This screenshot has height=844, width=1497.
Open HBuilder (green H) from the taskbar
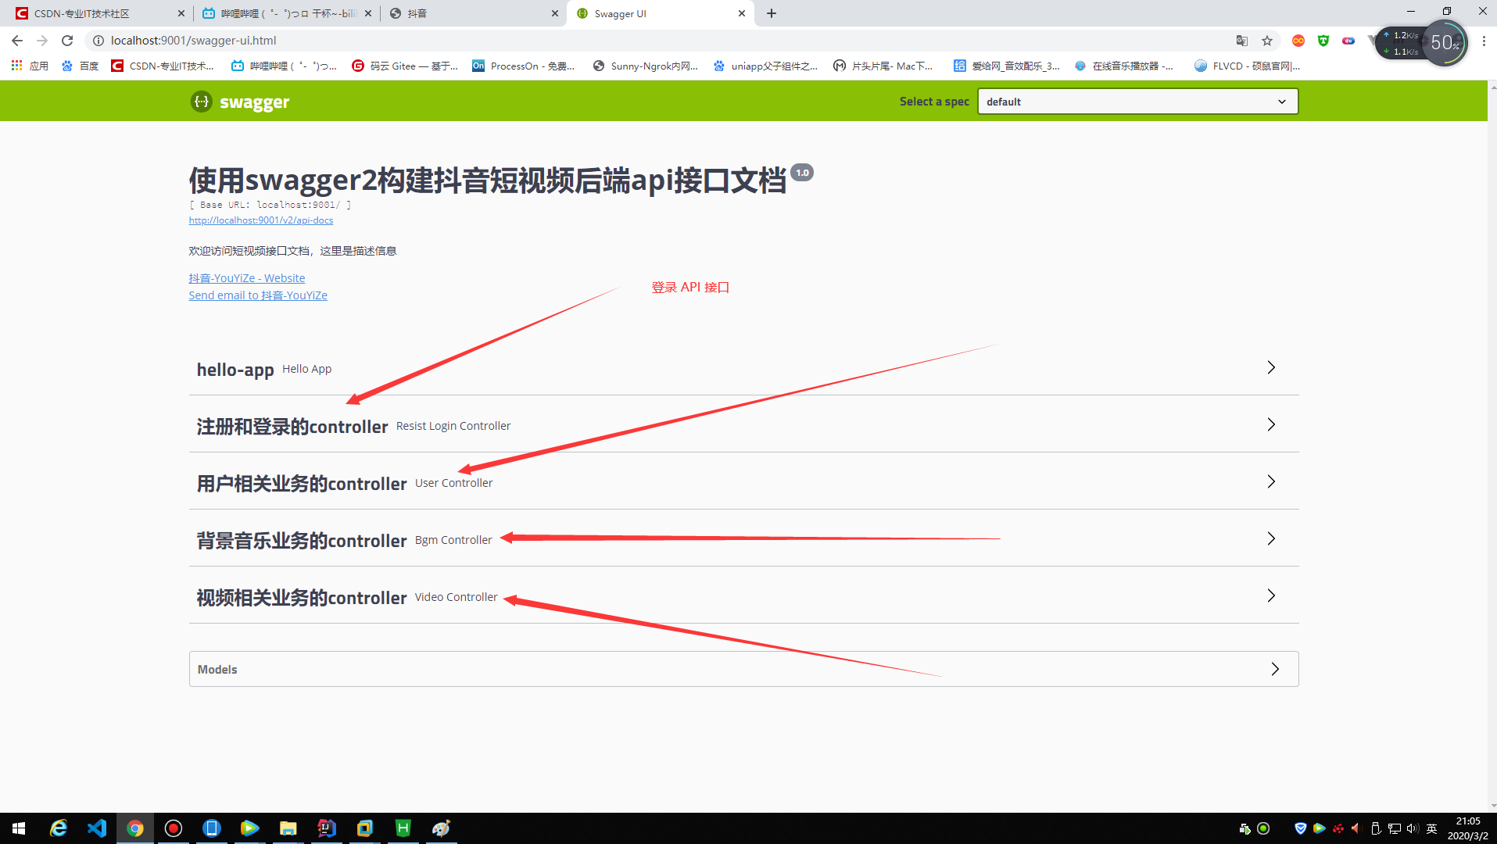(403, 828)
